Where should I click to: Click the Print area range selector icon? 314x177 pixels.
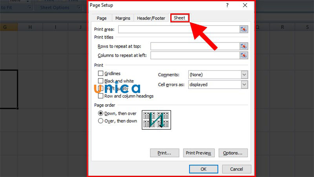[x=244, y=29]
